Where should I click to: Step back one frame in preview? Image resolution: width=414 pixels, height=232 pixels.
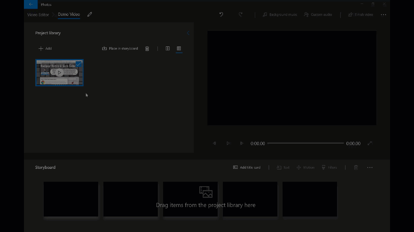pyautogui.click(x=214, y=143)
